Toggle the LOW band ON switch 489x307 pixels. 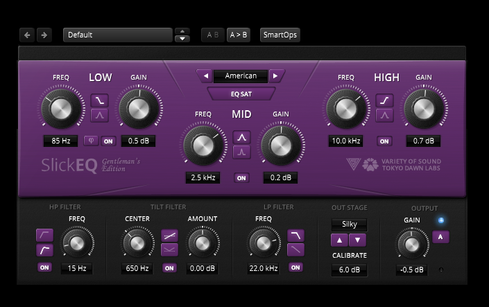[x=108, y=141]
